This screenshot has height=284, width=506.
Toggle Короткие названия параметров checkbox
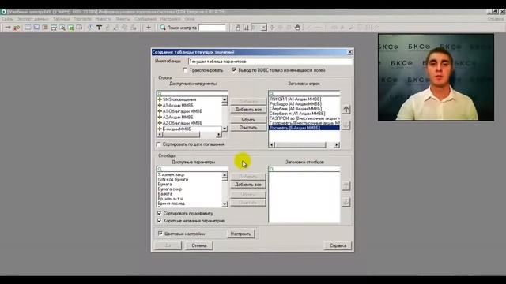click(x=159, y=221)
